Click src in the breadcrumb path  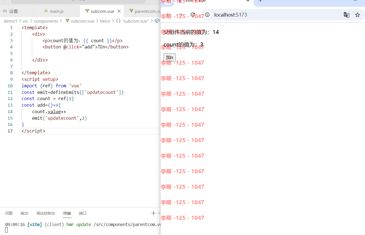[x=26, y=21]
